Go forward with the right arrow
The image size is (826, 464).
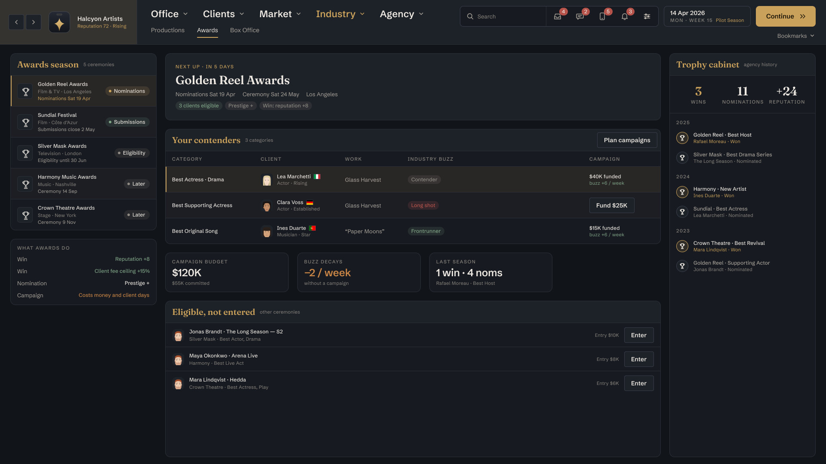(x=34, y=22)
